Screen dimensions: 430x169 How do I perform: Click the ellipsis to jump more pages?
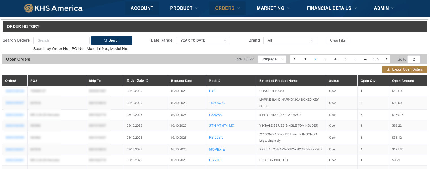365,59
